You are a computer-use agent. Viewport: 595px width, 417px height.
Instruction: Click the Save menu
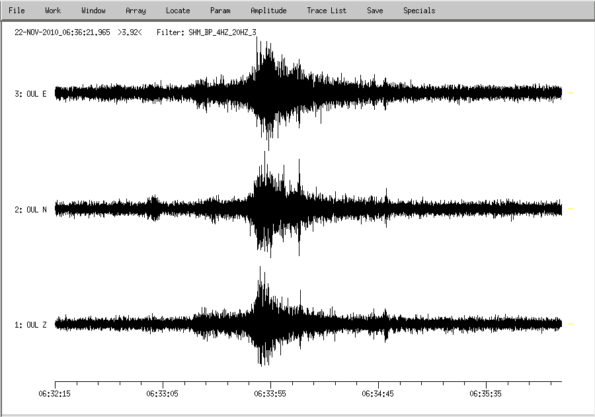(x=375, y=11)
